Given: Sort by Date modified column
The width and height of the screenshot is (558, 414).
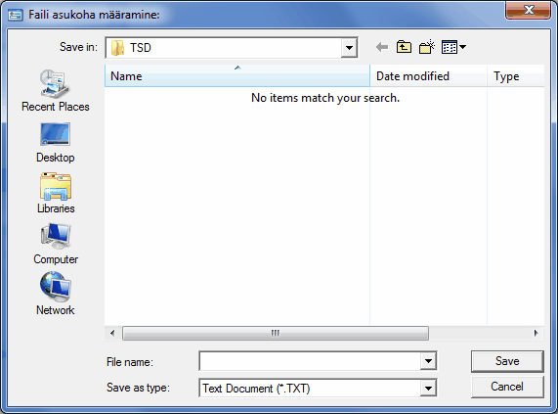Looking at the screenshot, I should pyautogui.click(x=428, y=76).
